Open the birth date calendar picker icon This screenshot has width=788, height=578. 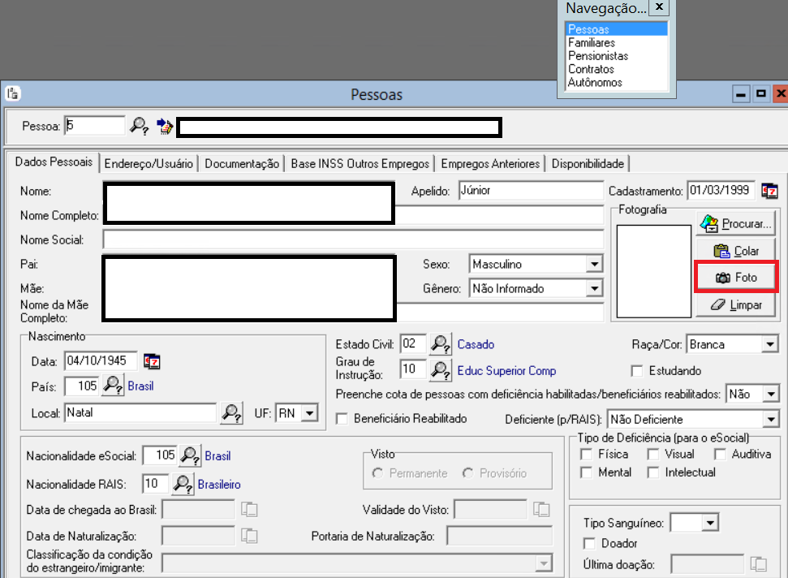(152, 361)
